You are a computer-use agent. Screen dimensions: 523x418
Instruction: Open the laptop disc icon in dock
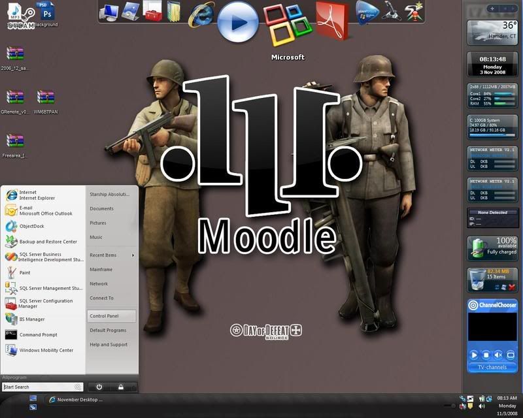[x=130, y=12]
